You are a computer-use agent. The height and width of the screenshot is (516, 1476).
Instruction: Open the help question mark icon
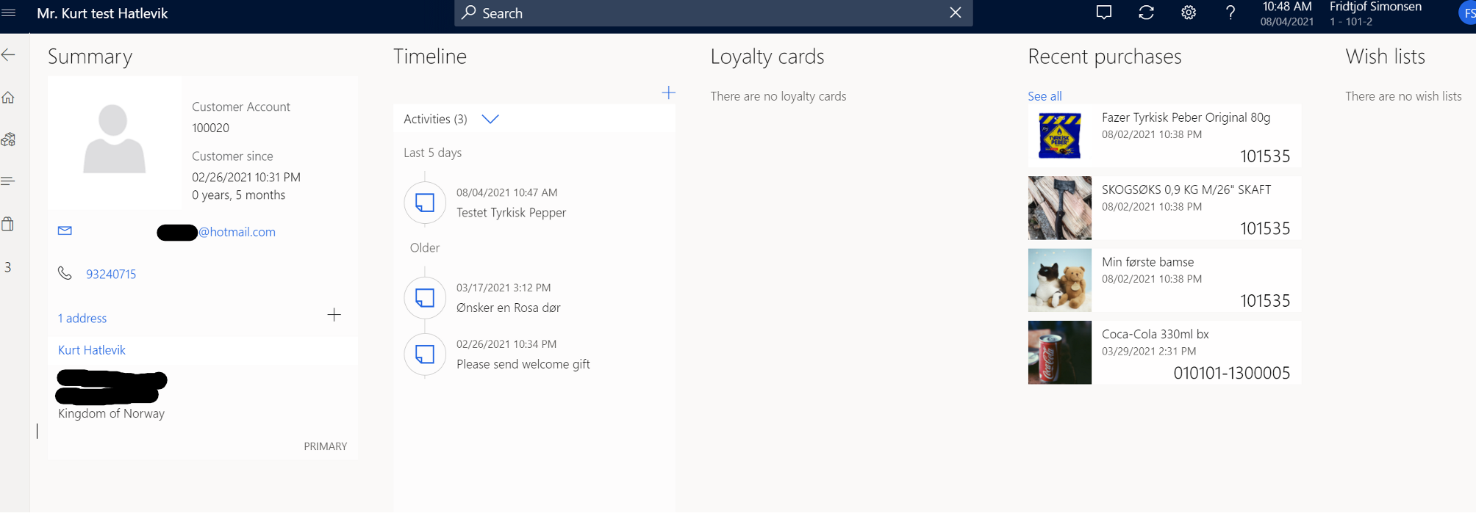click(1230, 12)
